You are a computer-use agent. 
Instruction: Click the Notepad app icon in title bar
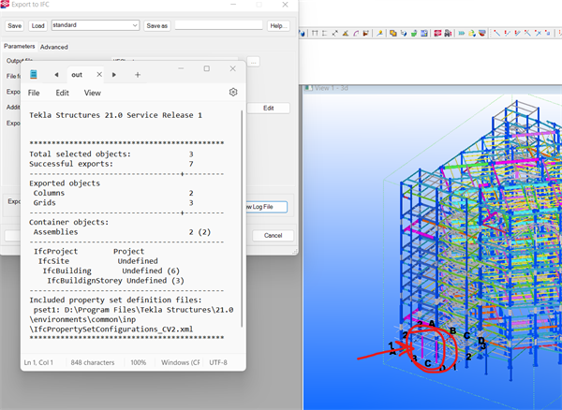click(35, 74)
